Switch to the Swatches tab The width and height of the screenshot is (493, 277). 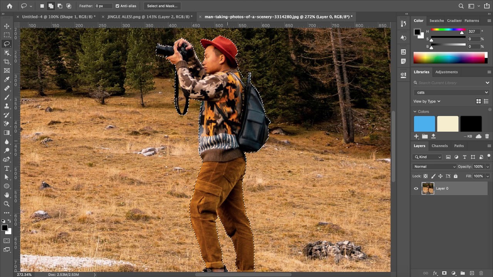pyautogui.click(x=436, y=21)
